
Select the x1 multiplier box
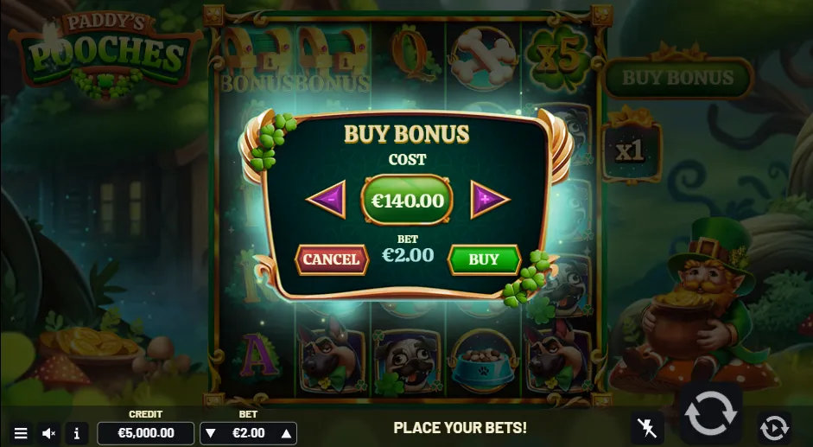(x=631, y=151)
